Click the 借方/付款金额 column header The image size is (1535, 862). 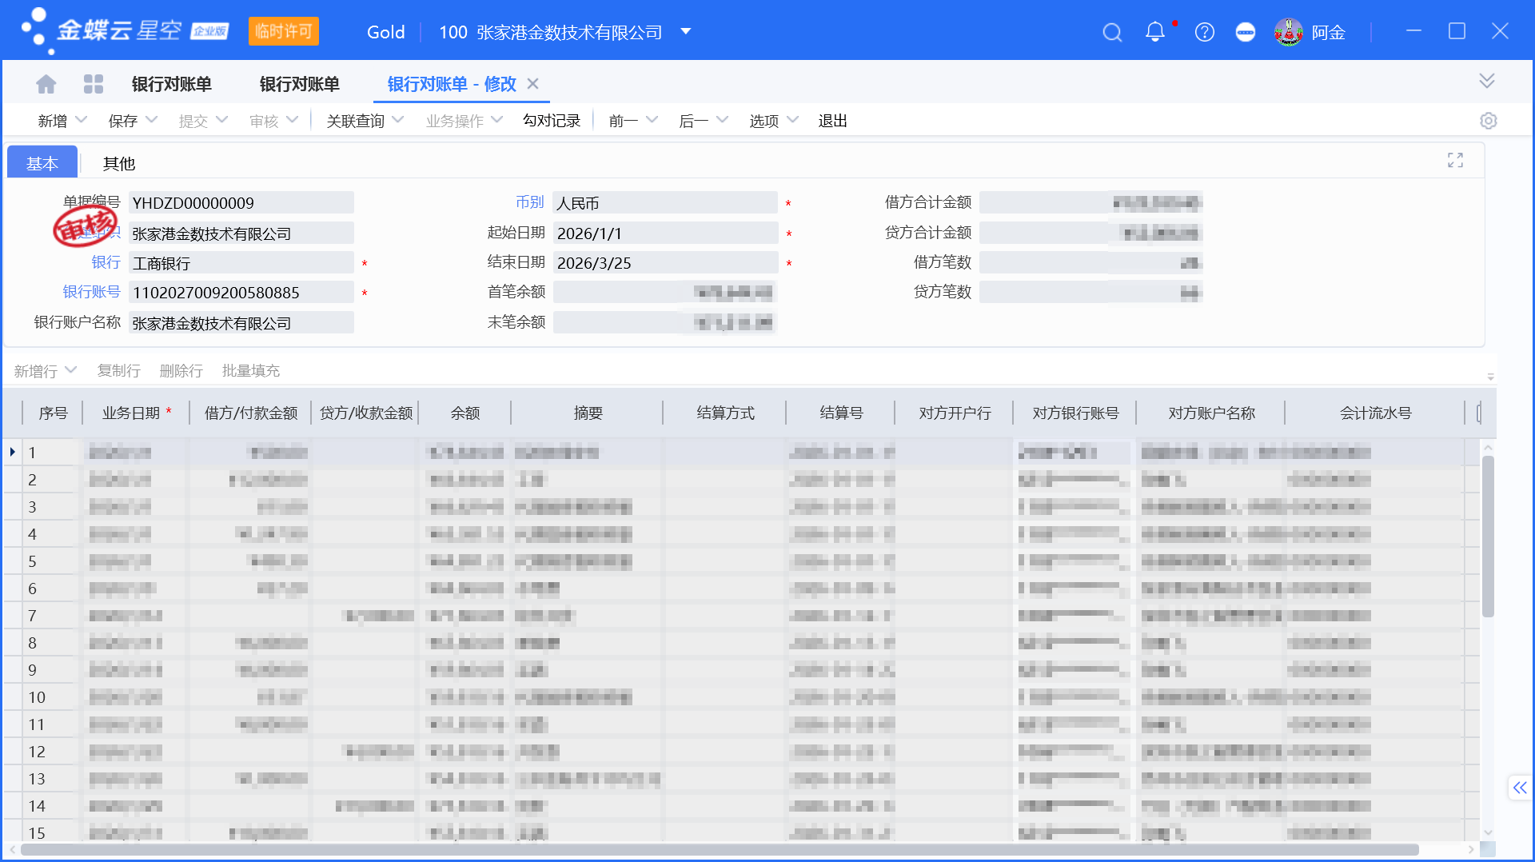pos(251,413)
